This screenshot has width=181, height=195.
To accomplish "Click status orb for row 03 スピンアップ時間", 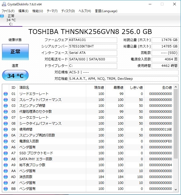I will click(x=6, y=106).
